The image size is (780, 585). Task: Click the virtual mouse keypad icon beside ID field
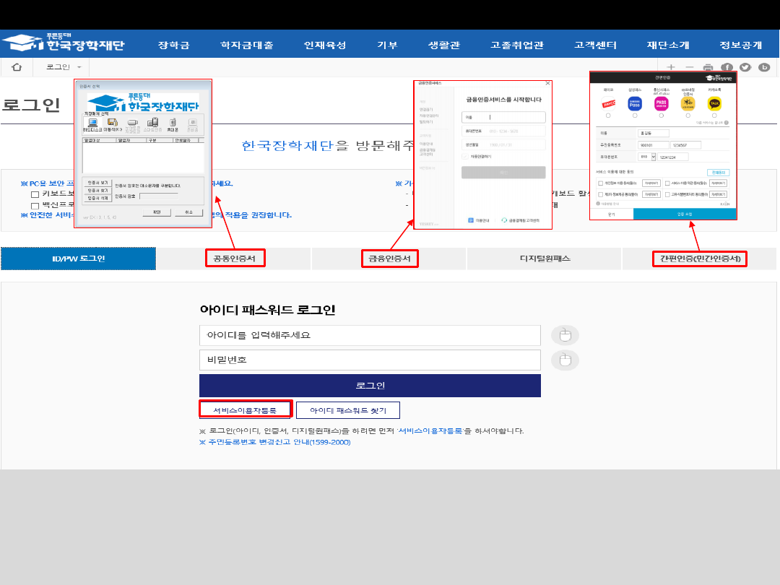tap(565, 335)
